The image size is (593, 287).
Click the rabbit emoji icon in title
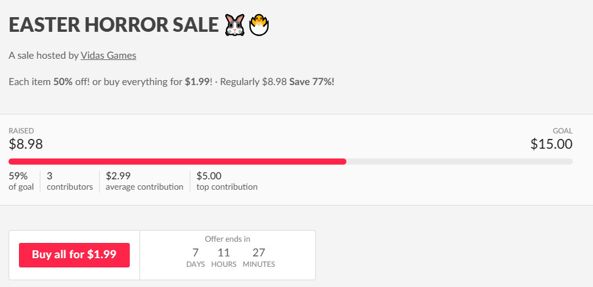235,25
